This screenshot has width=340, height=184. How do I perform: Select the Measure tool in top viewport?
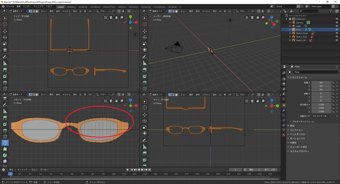click(x=5, y=63)
